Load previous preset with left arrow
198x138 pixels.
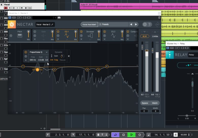tap(131, 24)
